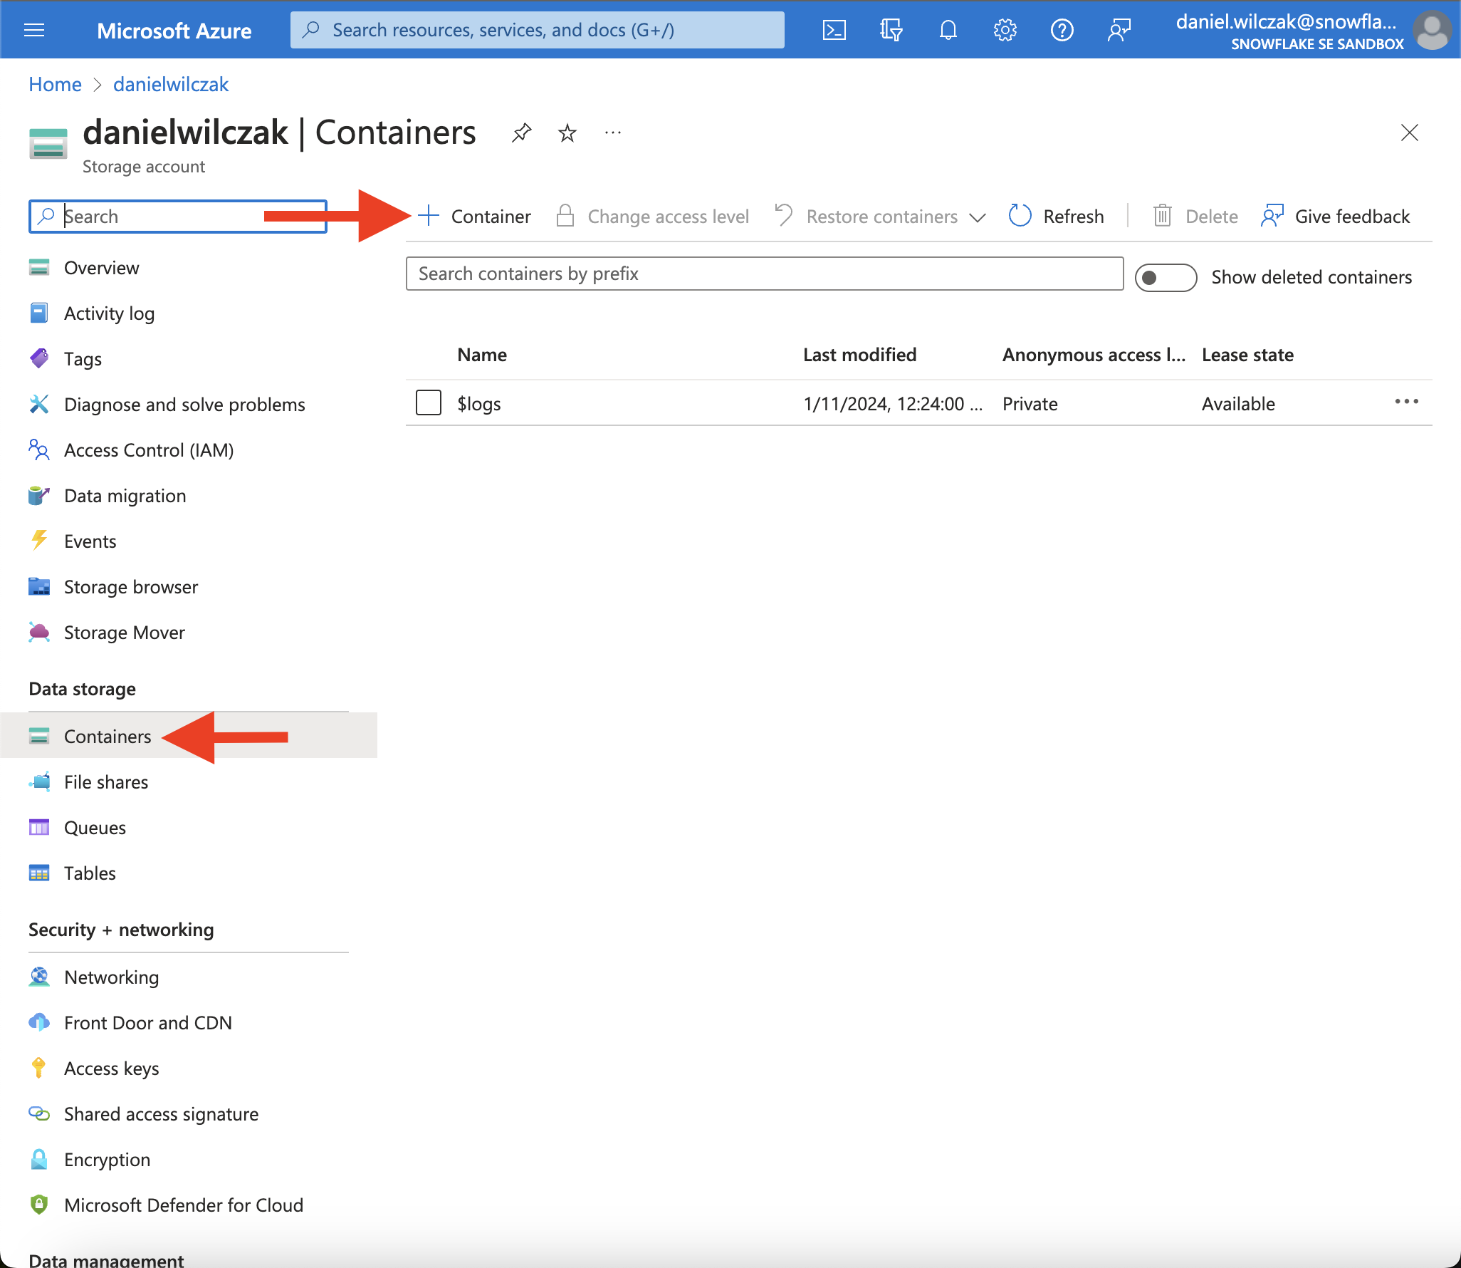Open Activity log in the sidebar
1461x1268 pixels.
point(109,313)
